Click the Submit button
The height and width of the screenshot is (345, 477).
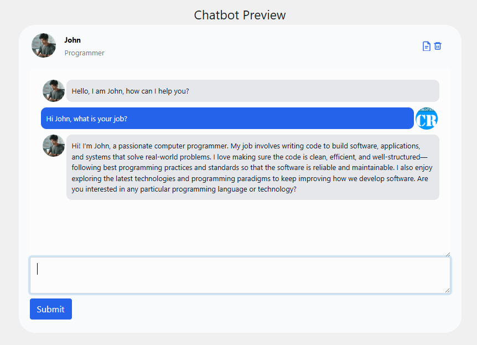pos(51,309)
